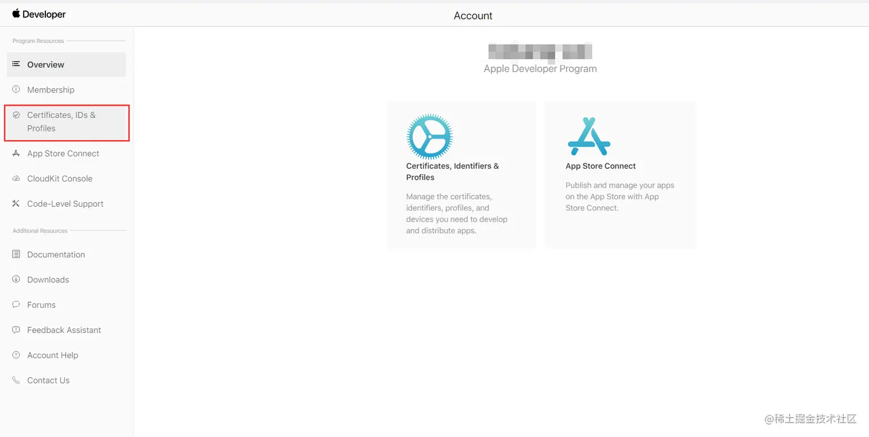Click Certificates, Identifiers & Profiles card title
This screenshot has width=869, height=437.
coord(452,172)
